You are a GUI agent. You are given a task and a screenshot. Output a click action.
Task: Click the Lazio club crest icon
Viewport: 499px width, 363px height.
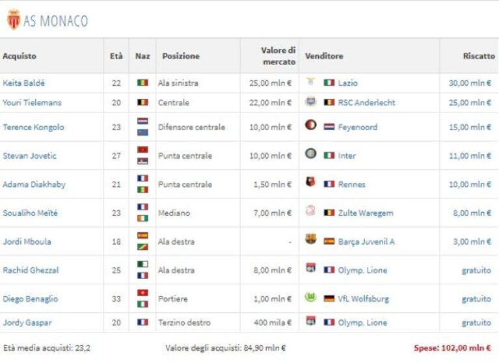coord(310,81)
